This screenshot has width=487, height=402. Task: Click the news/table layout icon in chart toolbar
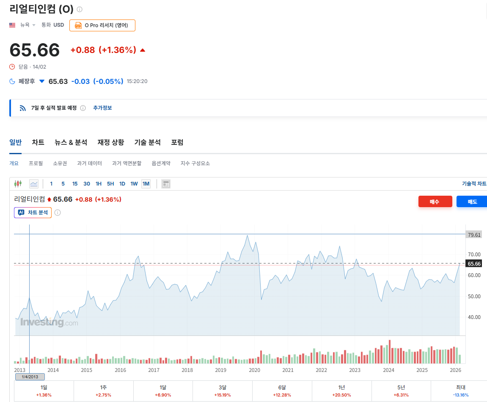click(x=166, y=184)
